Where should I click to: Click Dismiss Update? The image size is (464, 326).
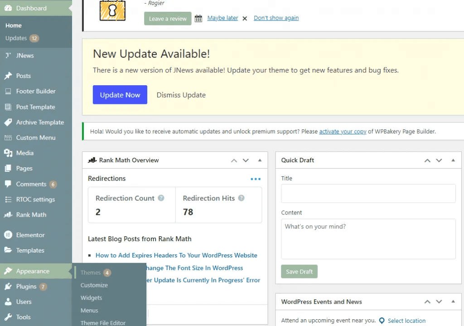click(181, 95)
